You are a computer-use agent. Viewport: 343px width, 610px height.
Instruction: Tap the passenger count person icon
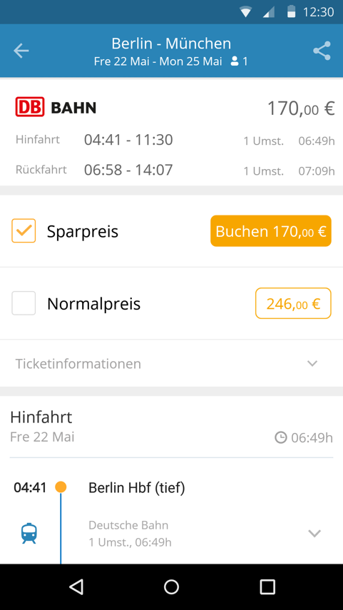coord(235,61)
